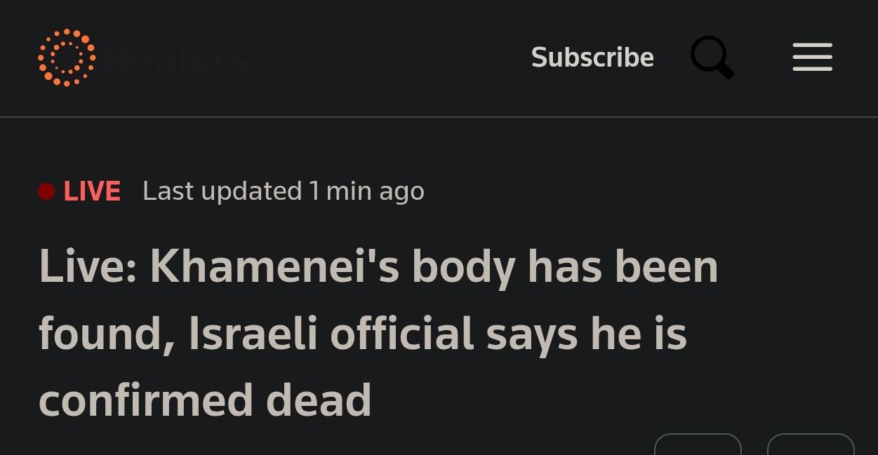
Task: Click the faint Reuters wordmark text
Action: click(179, 58)
